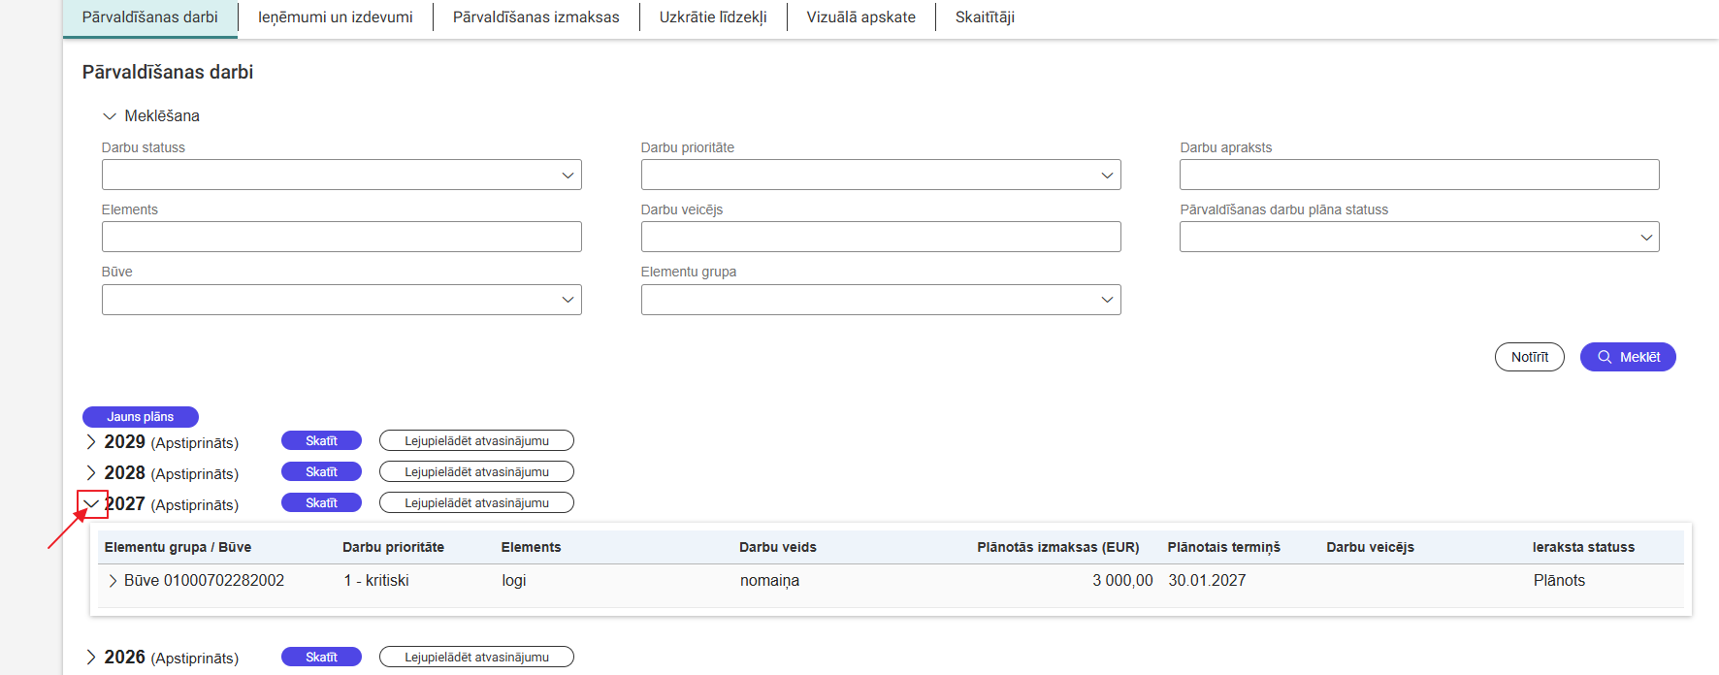1719x675 pixels.
Task: Expand the 2026 plan row
Action: click(91, 658)
